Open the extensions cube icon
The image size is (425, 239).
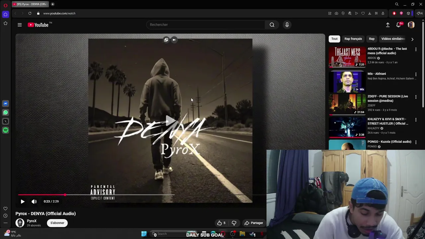pyautogui.click(x=408, y=13)
